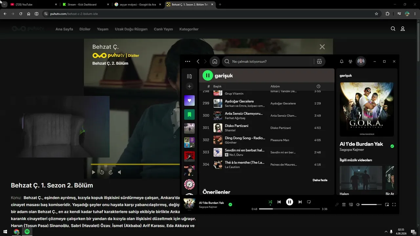The image size is (420, 236).
Task: Play the Behzat Ç. video
Action: [94, 172]
